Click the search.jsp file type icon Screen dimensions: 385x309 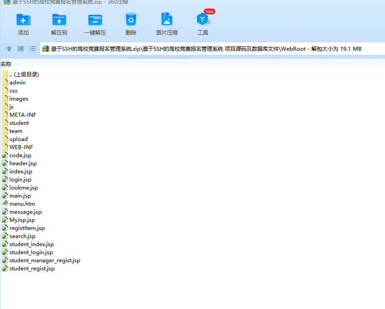5,236
